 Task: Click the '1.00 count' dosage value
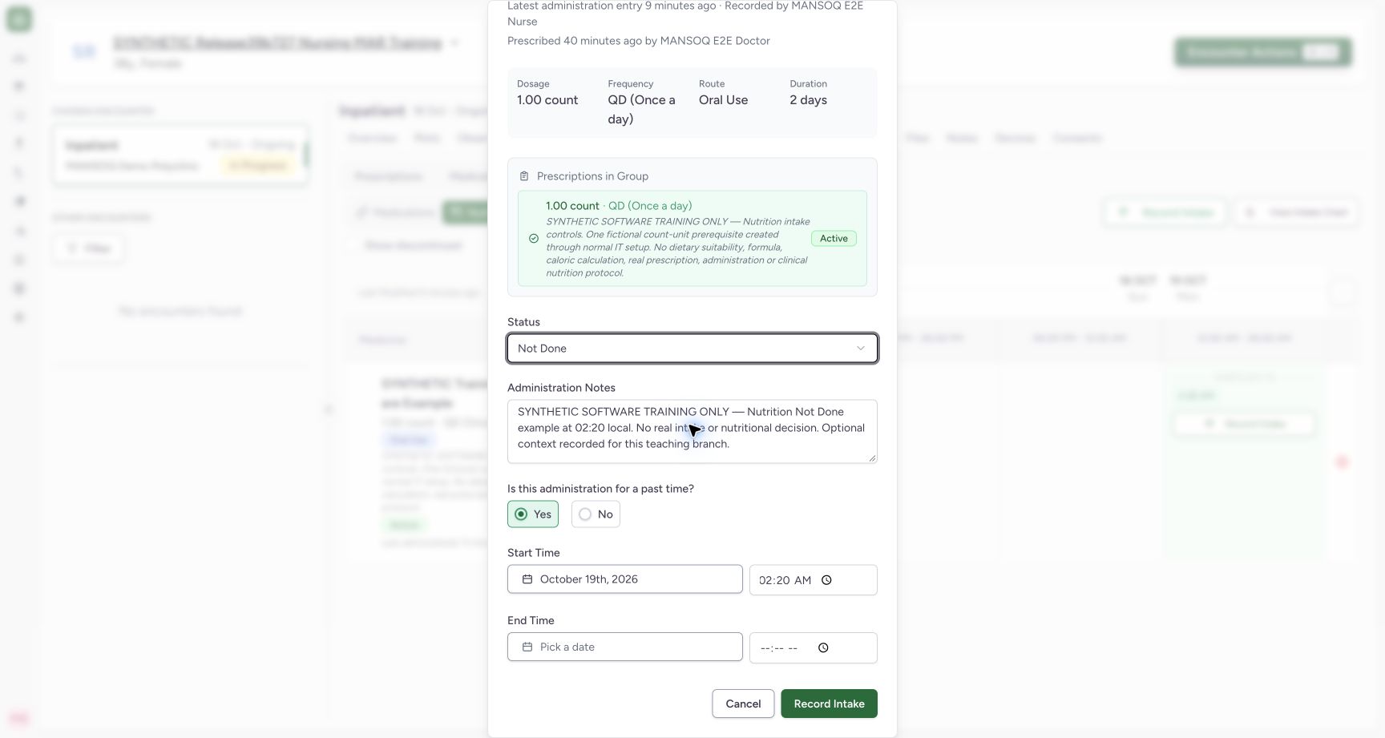[547, 100]
